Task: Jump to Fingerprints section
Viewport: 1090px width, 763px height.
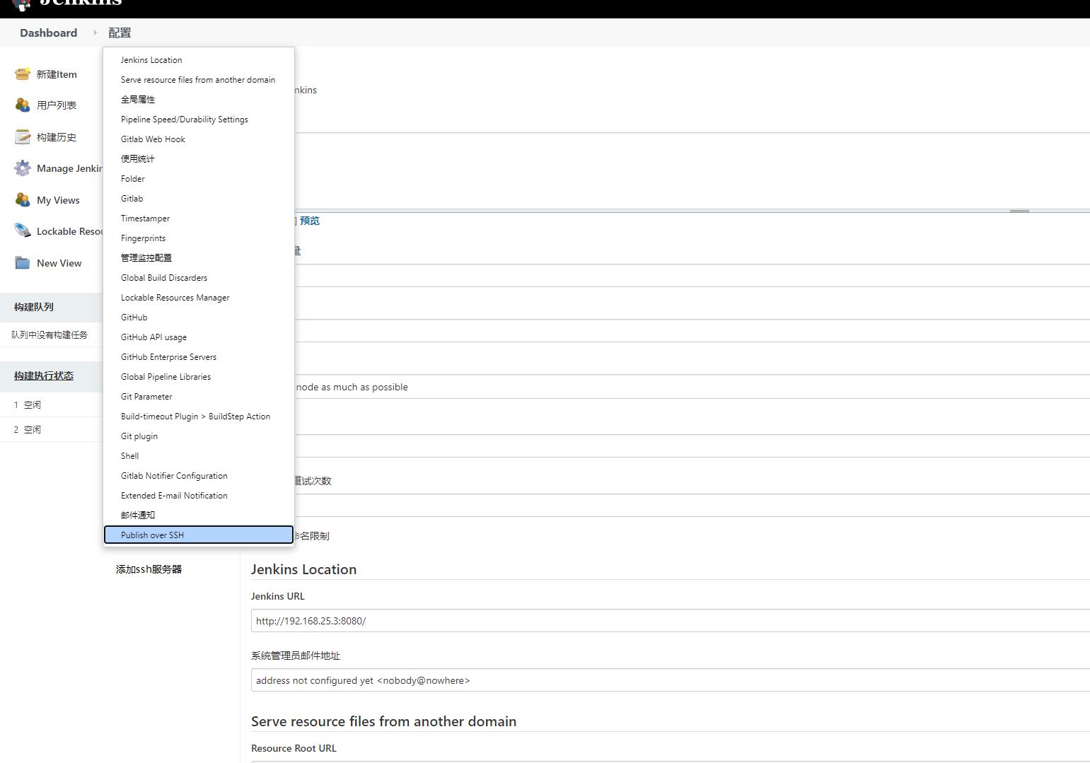Action: [199, 238]
